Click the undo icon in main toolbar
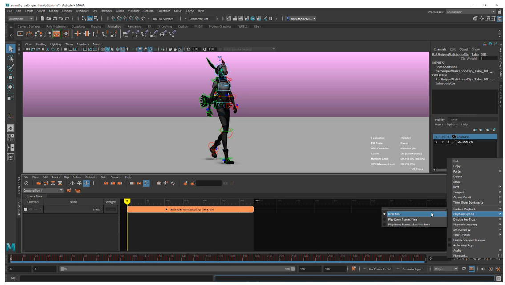Viewport: 505px width, 285px height. pyautogui.click(x=61, y=19)
